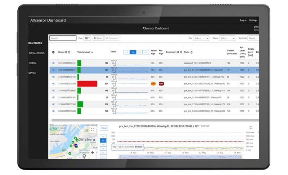Click the orange Yellow High alert badge

pyautogui.click(x=153, y=84)
